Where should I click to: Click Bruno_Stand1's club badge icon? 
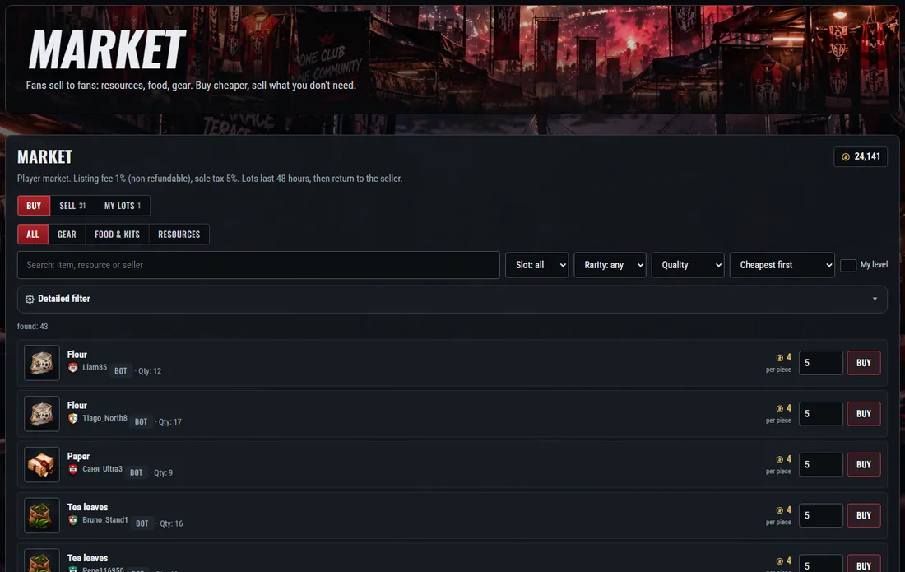72,519
